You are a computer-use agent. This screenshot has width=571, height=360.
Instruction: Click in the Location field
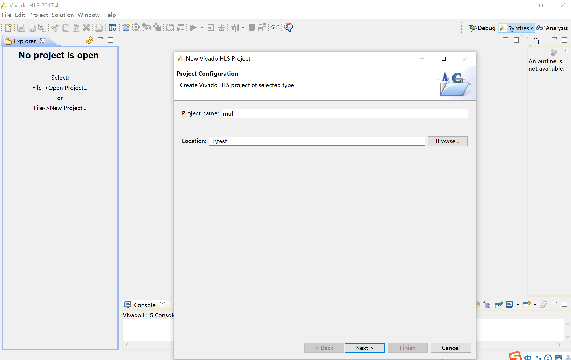[317, 141]
